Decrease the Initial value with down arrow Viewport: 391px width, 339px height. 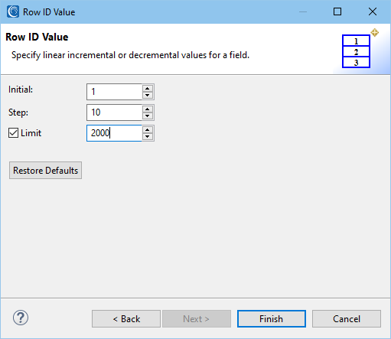[x=148, y=95]
